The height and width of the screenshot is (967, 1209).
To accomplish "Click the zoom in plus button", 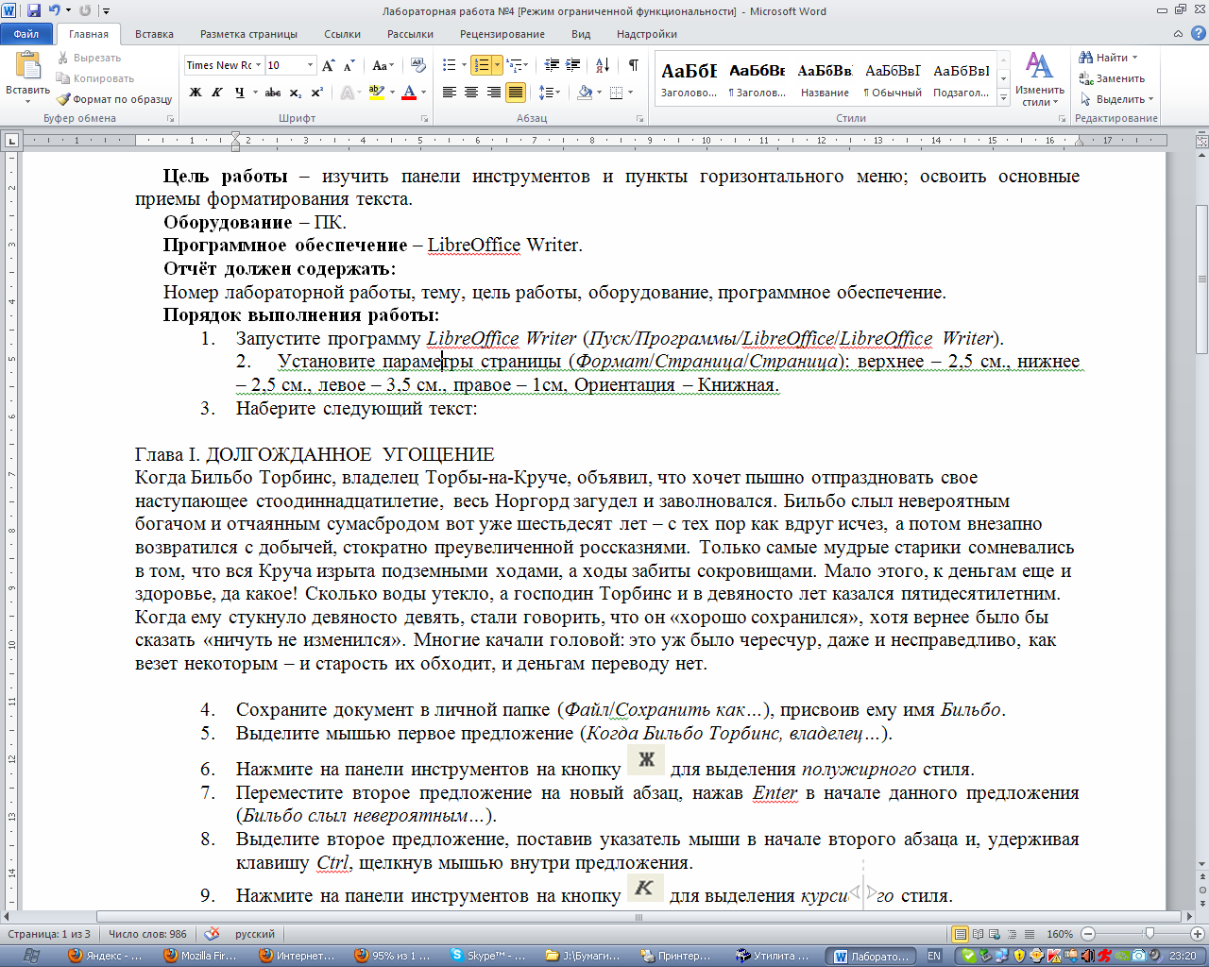I will click(1196, 934).
